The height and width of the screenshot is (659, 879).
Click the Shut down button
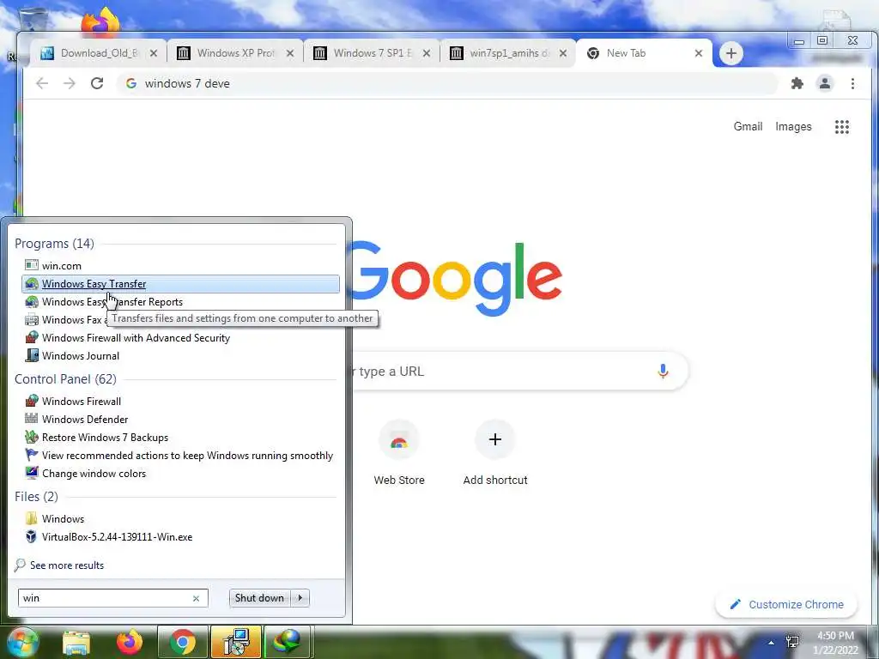click(x=259, y=598)
